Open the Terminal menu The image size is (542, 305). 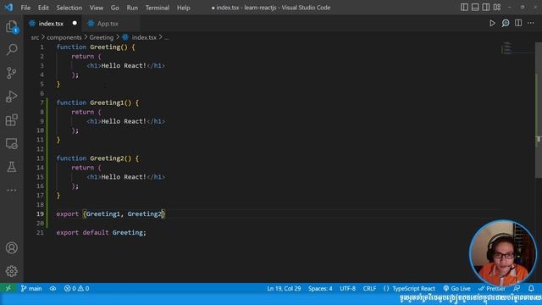click(158, 8)
